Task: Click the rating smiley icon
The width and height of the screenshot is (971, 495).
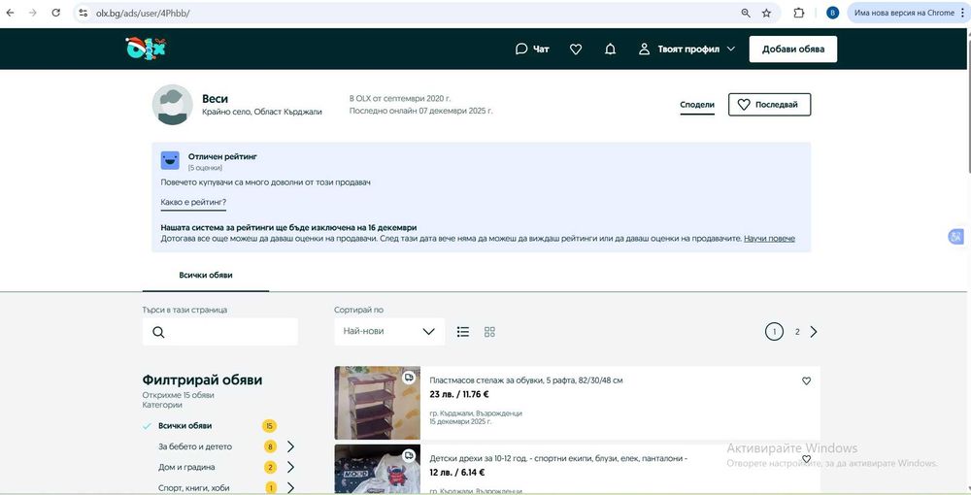Action: [170, 161]
